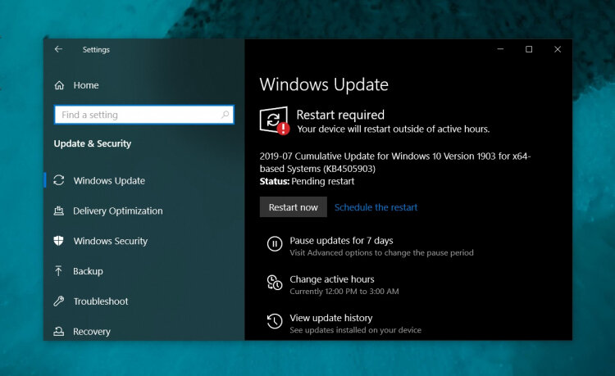
Task: Open Change active hours option
Action: pyautogui.click(x=332, y=279)
